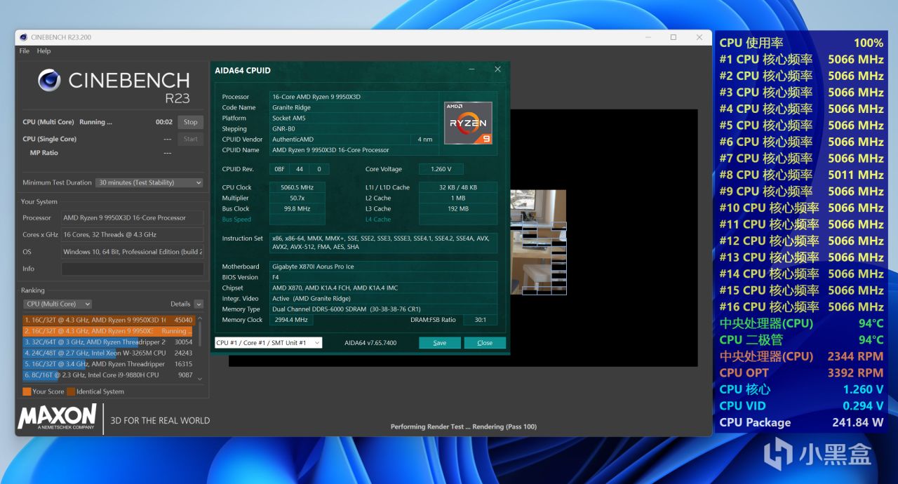The height and width of the screenshot is (484, 898).
Task: Click the Memory Clock value 2994.4 MHz
Action: tap(291, 320)
